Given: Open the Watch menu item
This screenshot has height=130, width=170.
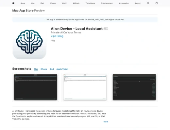Looking at the screenshot, I should click(x=64, y=3).
